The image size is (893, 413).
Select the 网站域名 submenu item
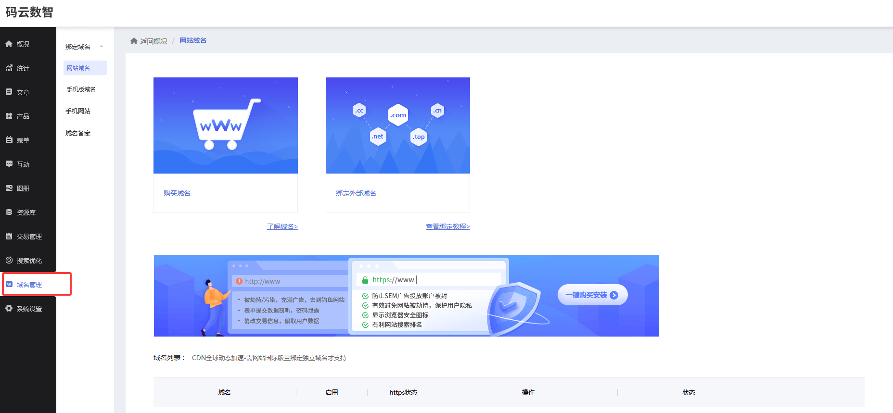point(85,68)
